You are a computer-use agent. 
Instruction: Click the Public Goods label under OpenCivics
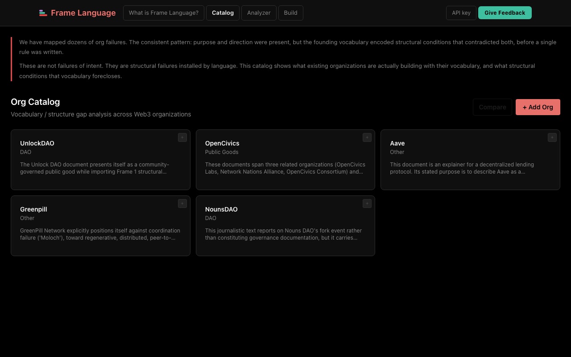[x=222, y=152]
